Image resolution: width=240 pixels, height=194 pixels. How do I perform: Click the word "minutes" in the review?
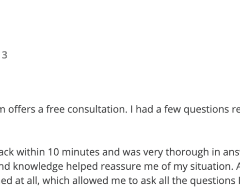[80, 152]
